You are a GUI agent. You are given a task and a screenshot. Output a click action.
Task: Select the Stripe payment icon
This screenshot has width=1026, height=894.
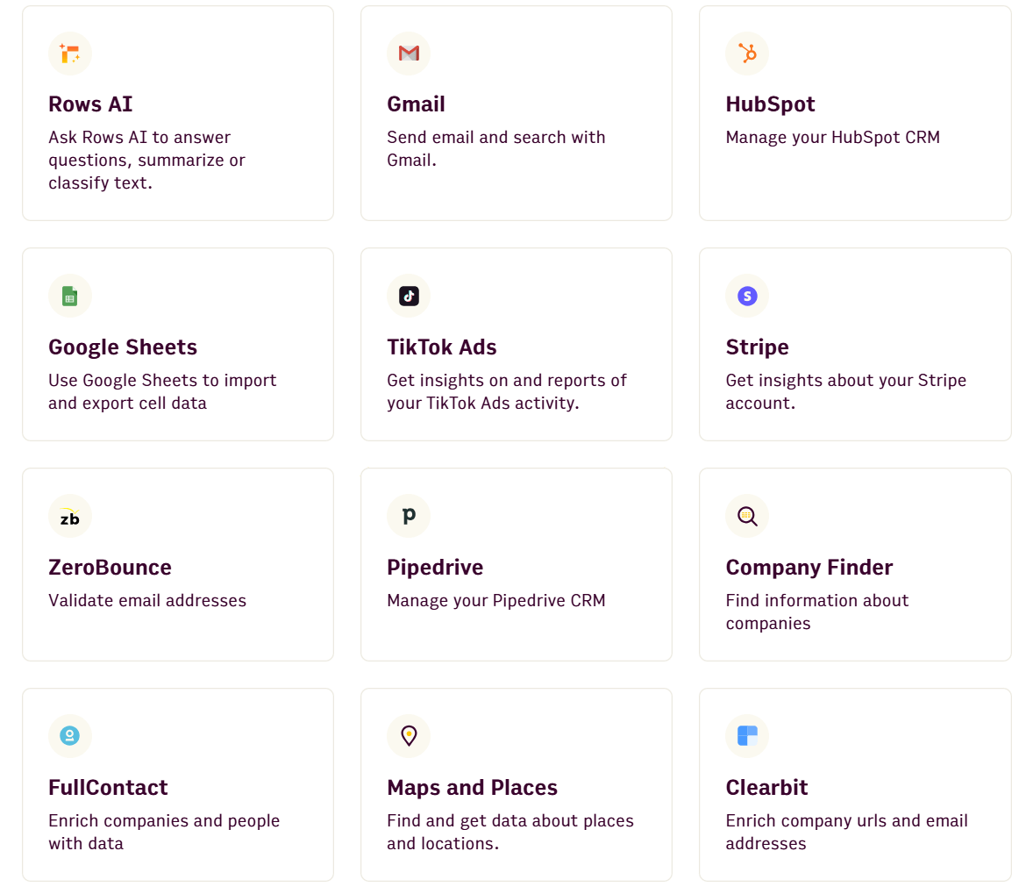click(747, 296)
